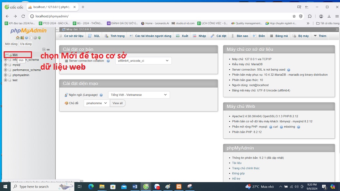Expand phpmyadmin database tree node
This screenshot has height=191, width=340.
6,75
